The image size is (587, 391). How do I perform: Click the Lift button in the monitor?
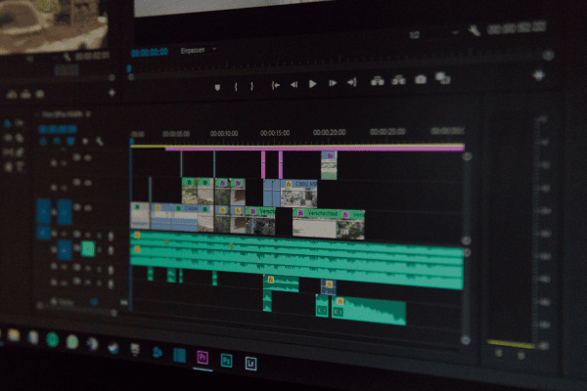pos(376,81)
